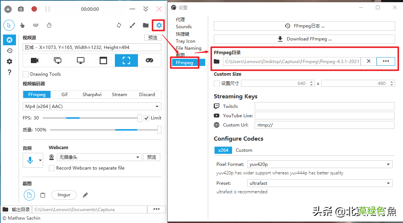
Task: Click the pause recording button
Action: pyautogui.click(x=48, y=9)
